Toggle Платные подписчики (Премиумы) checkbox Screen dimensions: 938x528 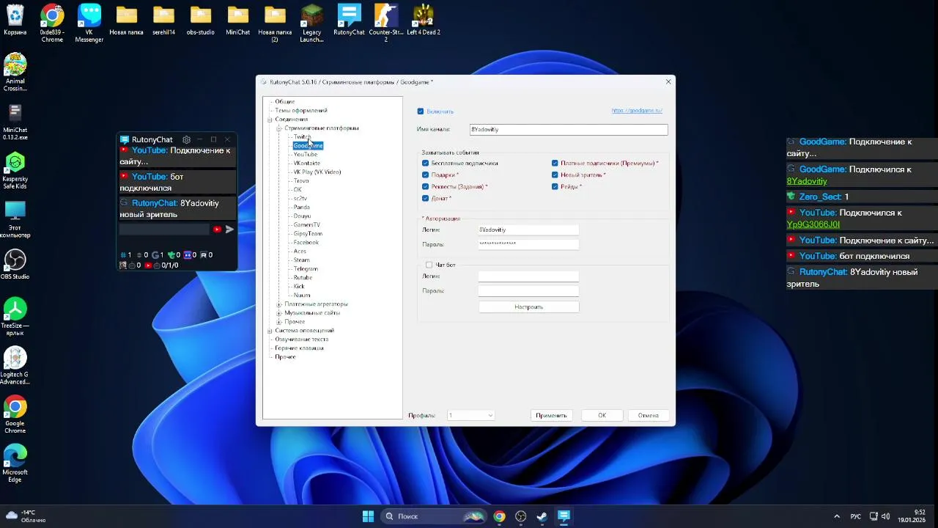coord(555,164)
